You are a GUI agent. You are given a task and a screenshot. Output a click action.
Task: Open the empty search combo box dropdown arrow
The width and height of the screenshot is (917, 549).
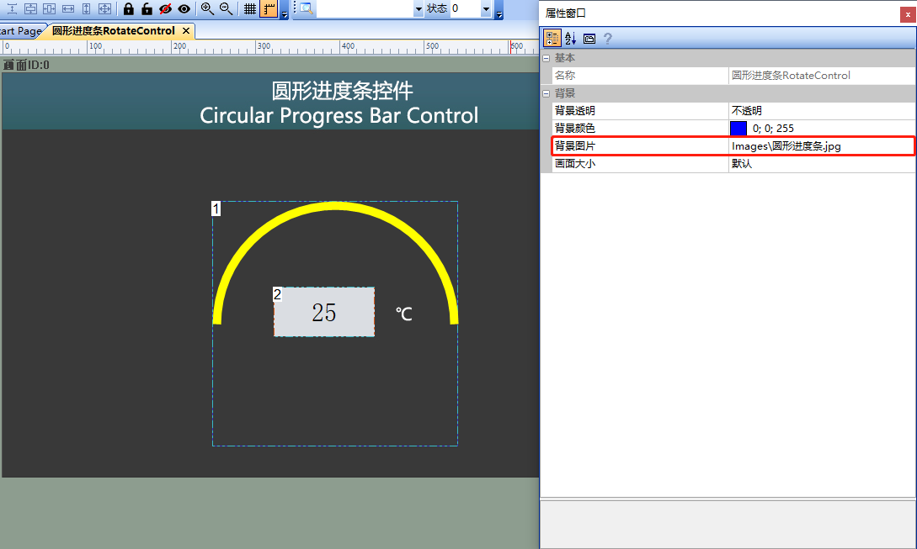[419, 8]
